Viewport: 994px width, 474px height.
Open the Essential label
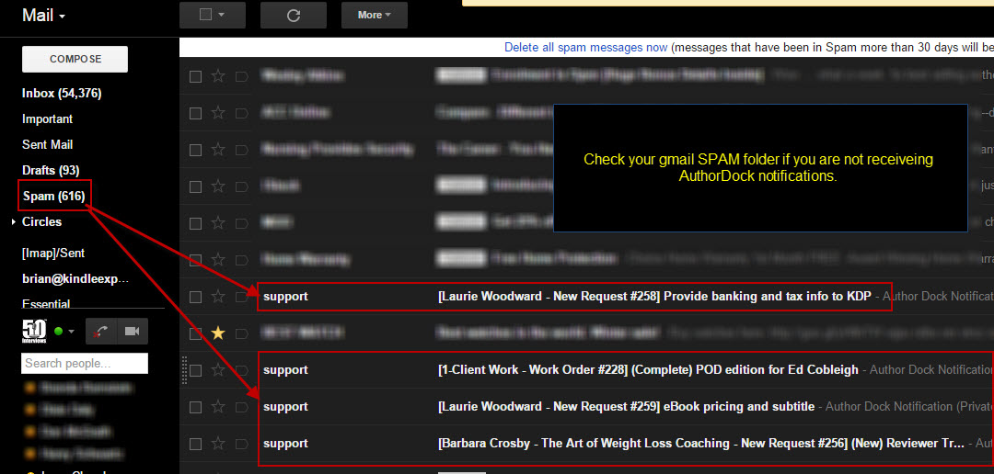click(46, 304)
